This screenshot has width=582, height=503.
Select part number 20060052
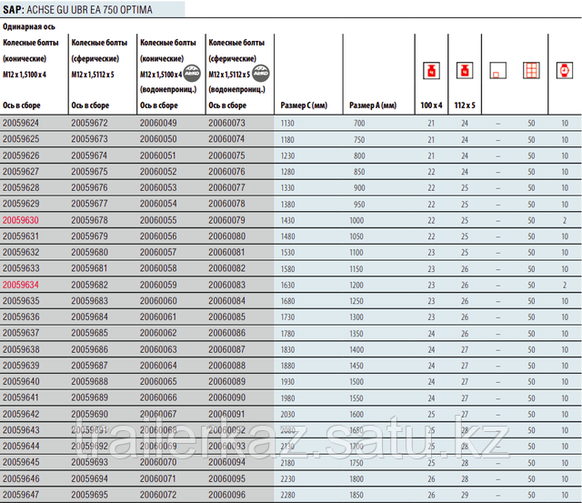pyautogui.click(x=158, y=172)
